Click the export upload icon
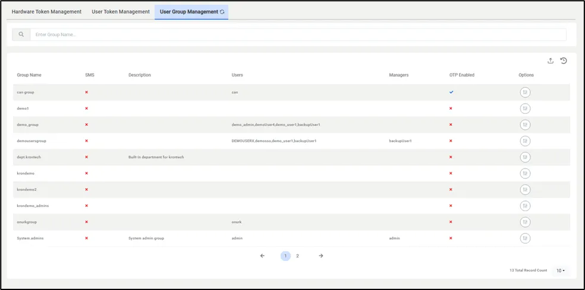585x290 pixels. [x=551, y=61]
